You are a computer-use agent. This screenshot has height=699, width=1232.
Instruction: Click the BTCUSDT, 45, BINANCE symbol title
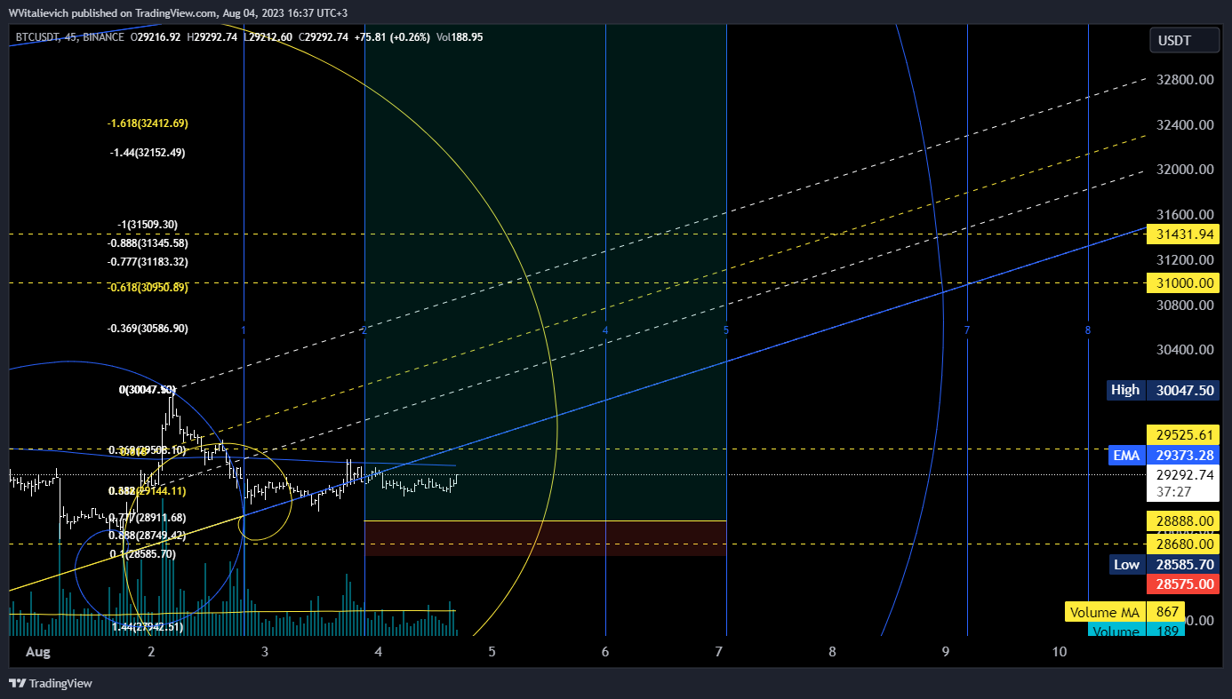tap(68, 37)
